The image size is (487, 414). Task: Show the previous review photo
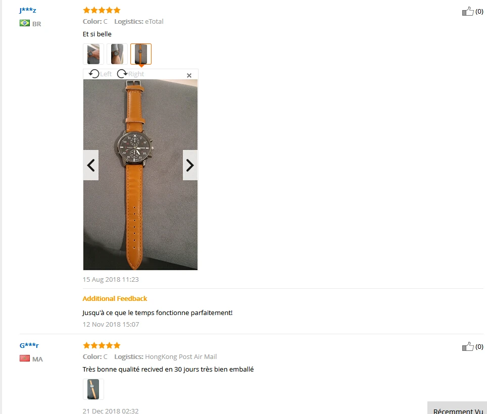tap(91, 165)
